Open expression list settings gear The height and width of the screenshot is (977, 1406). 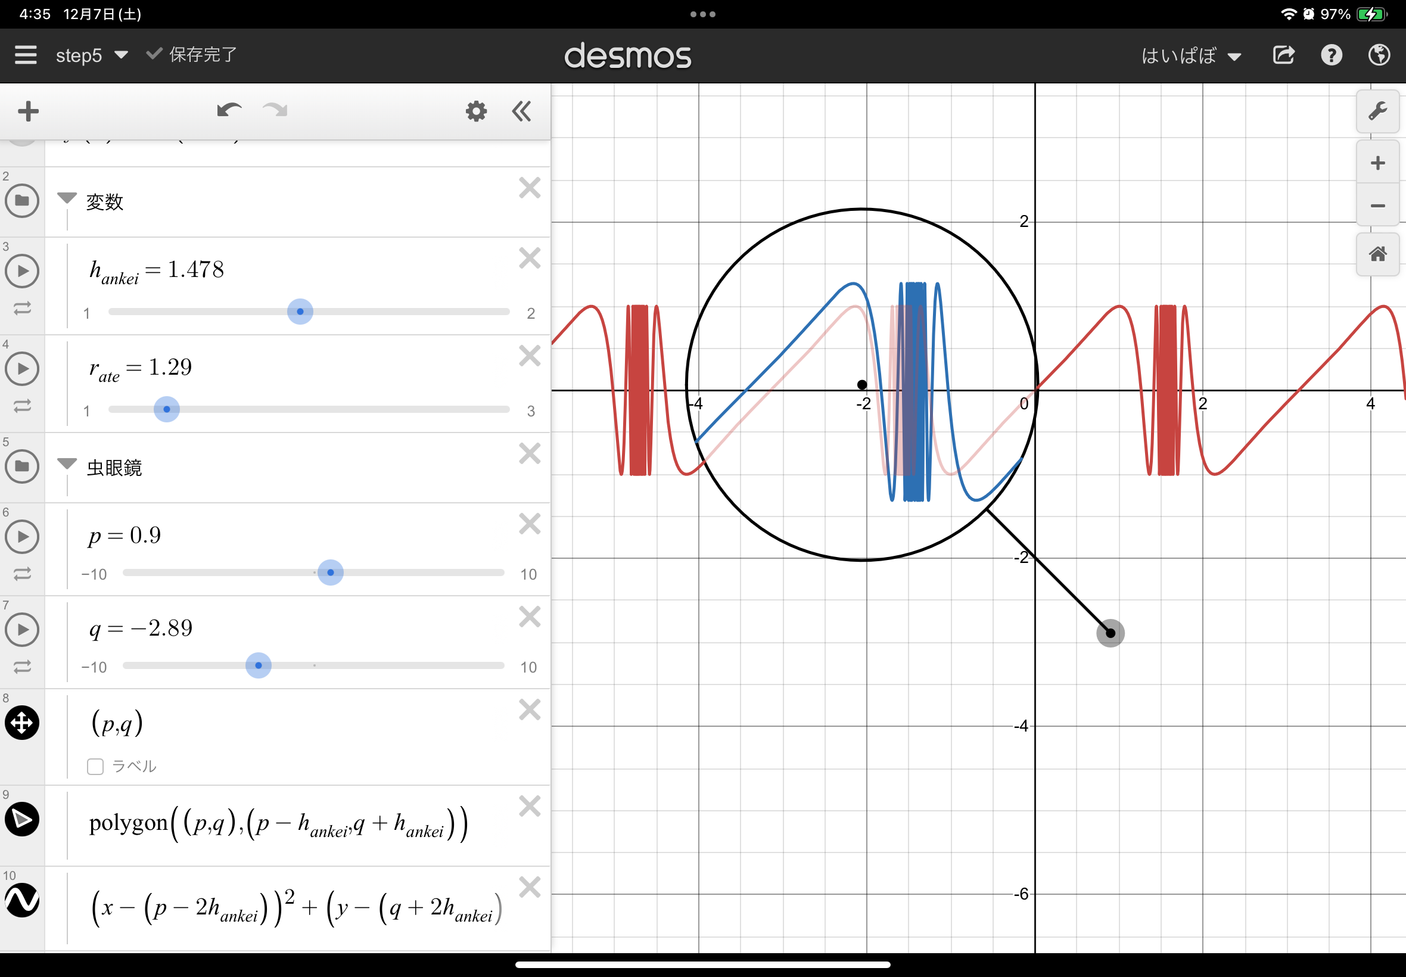click(475, 111)
